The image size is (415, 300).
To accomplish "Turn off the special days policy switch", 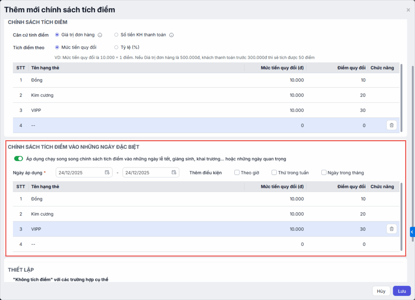I will pyautogui.click(x=18, y=159).
